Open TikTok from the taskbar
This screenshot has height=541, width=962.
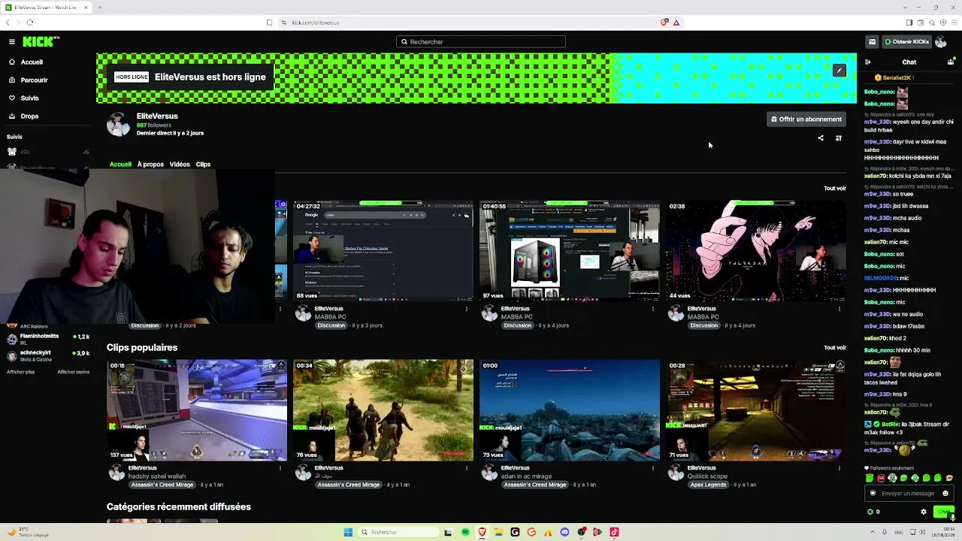614,533
